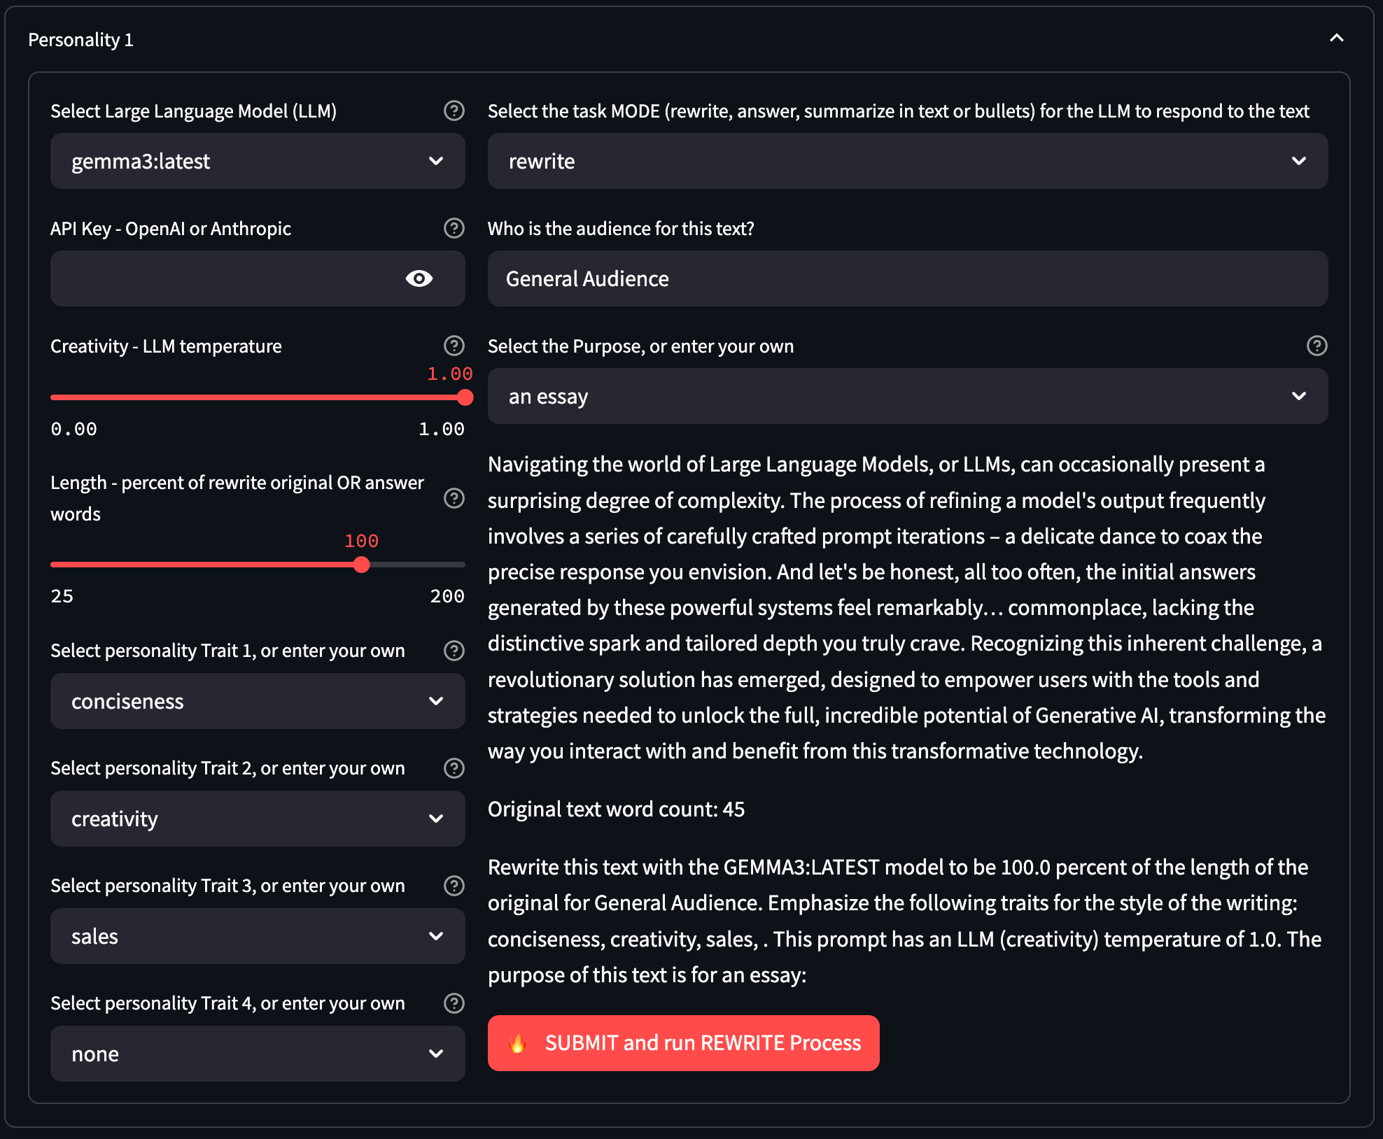
Task: Open the sales Trait 3 dropdown
Action: (258, 936)
